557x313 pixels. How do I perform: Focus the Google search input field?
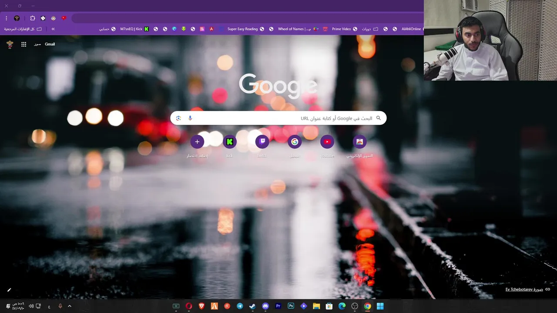tap(278, 118)
